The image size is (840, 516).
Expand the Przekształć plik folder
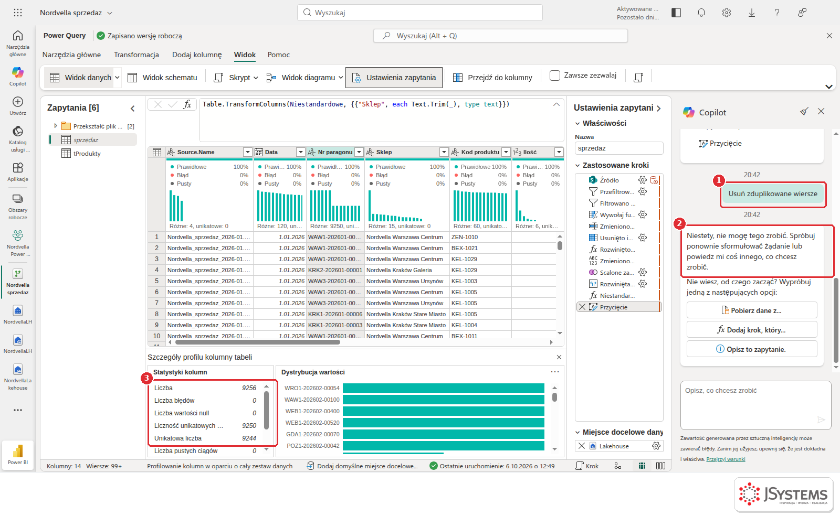[56, 126]
